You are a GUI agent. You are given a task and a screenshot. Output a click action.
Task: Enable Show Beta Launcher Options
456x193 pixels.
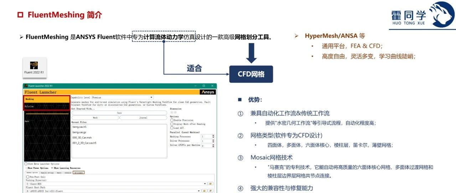(26, 164)
